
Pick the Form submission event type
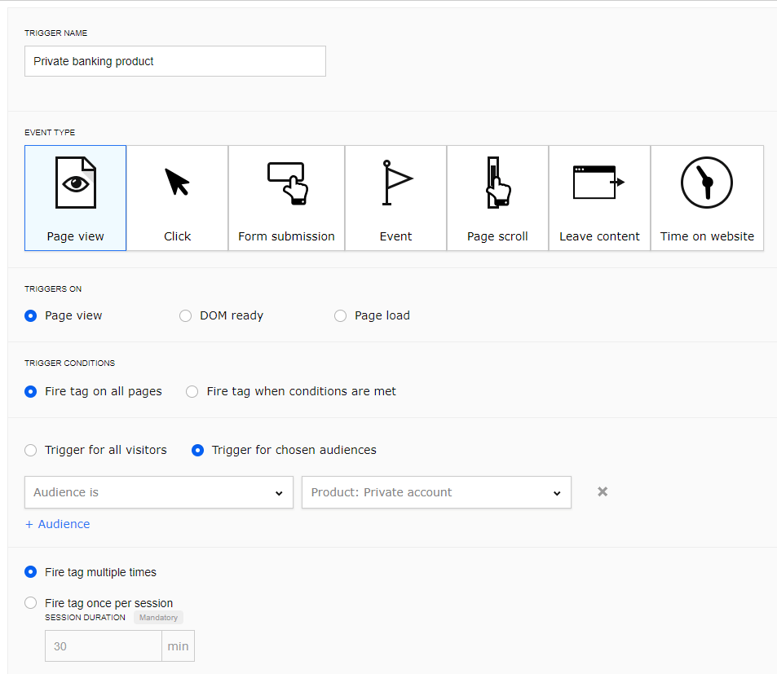[x=286, y=198]
